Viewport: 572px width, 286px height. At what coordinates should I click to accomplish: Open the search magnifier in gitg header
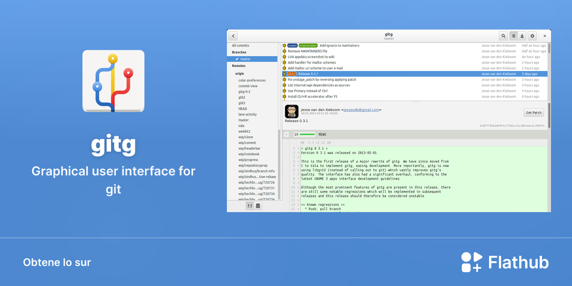[503, 36]
